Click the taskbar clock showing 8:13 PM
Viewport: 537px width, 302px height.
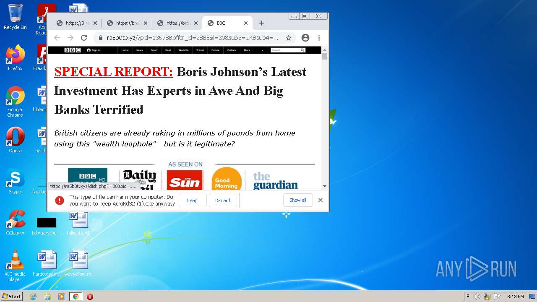(515, 297)
